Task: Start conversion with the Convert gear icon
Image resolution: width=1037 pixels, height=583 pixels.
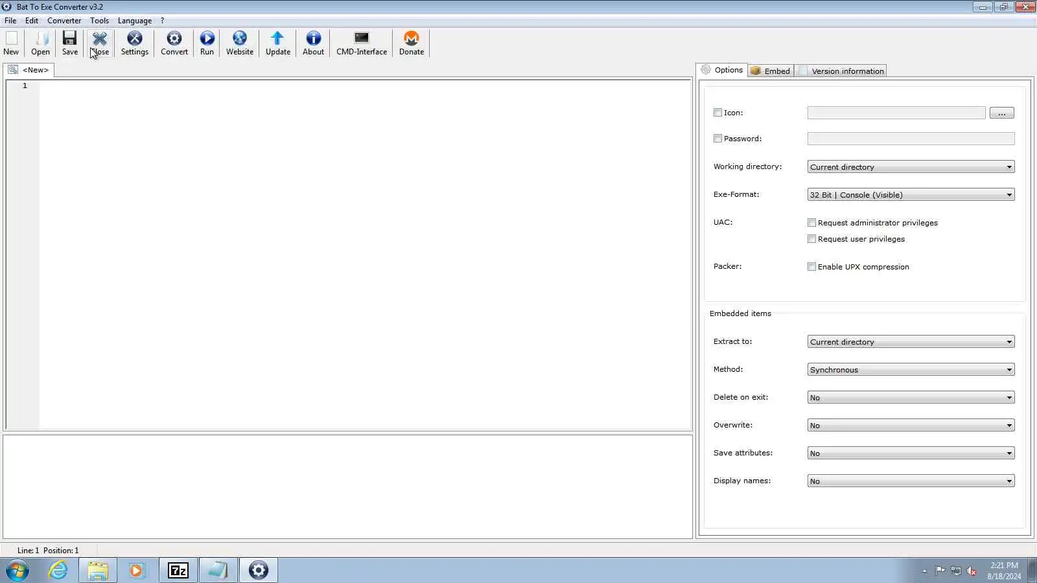Action: (174, 43)
